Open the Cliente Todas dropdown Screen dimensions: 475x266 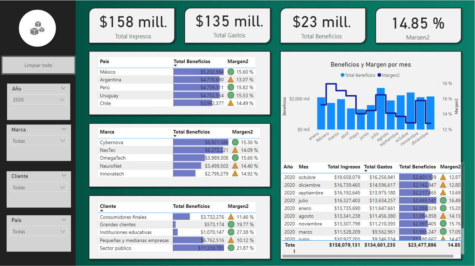tap(38, 187)
